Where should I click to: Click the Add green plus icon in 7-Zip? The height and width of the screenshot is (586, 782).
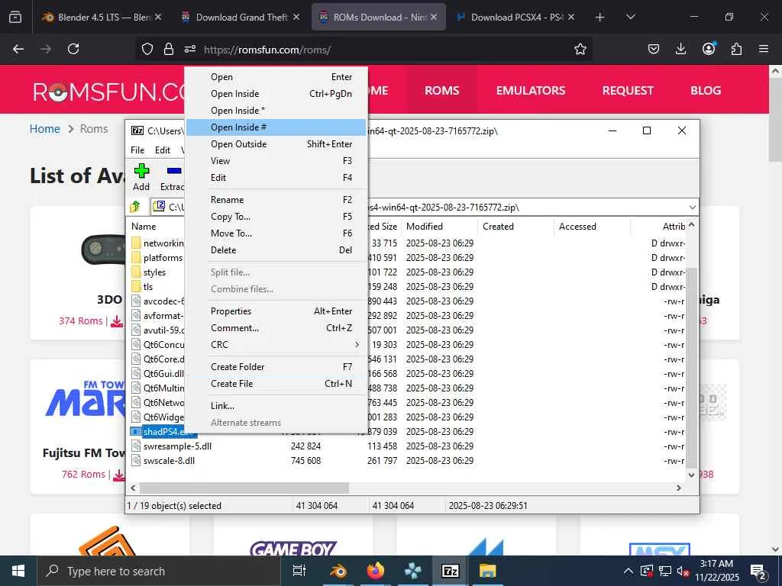click(x=141, y=171)
